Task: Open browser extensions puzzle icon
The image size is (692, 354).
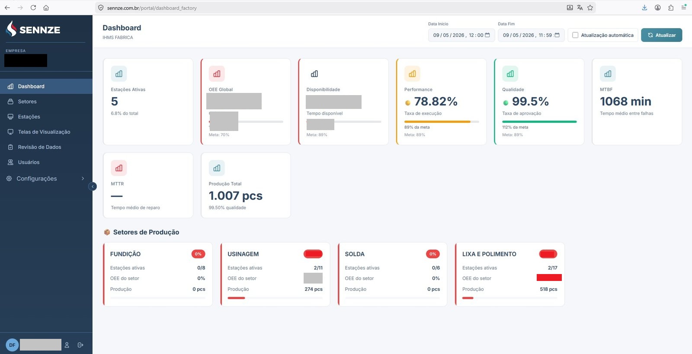Action: [671, 8]
